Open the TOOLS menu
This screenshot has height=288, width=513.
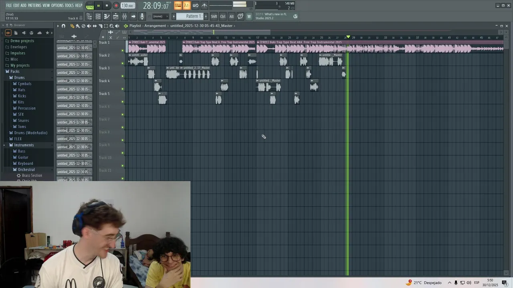point(69,5)
